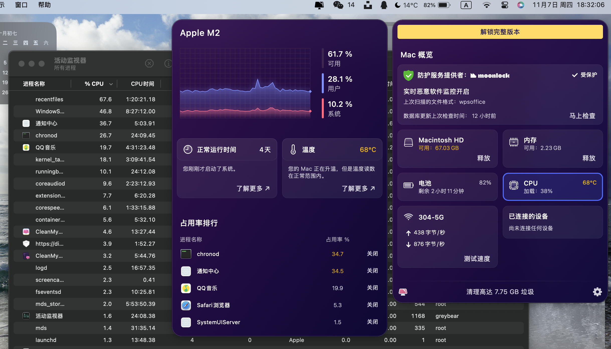Image resolution: width=611 pixels, height=349 pixels.
Task: Click the Wi-Fi icon in menu bar
Action: pos(486,5)
